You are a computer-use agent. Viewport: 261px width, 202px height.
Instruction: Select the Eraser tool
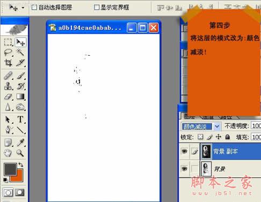(8, 96)
